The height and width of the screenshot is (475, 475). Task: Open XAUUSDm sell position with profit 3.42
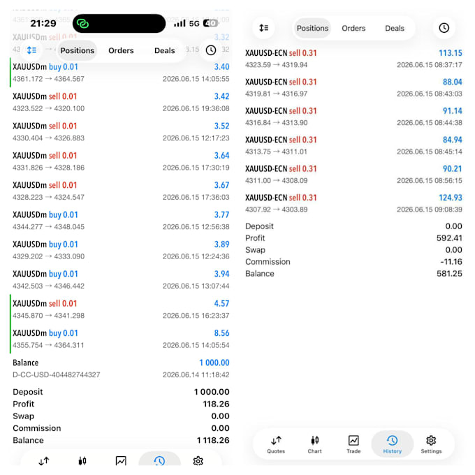click(121, 102)
